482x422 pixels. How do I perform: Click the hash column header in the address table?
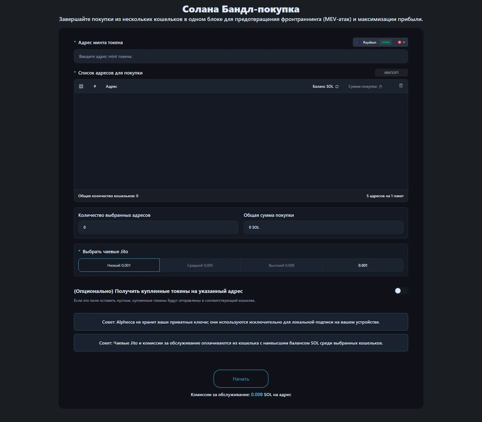[95, 86]
